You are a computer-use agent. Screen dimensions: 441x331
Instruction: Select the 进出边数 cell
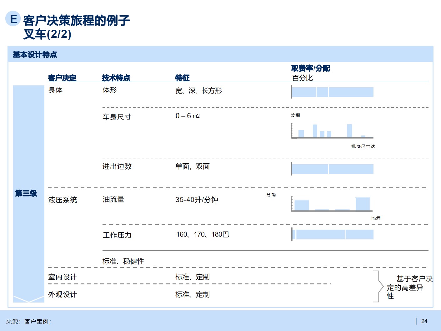click(117, 166)
